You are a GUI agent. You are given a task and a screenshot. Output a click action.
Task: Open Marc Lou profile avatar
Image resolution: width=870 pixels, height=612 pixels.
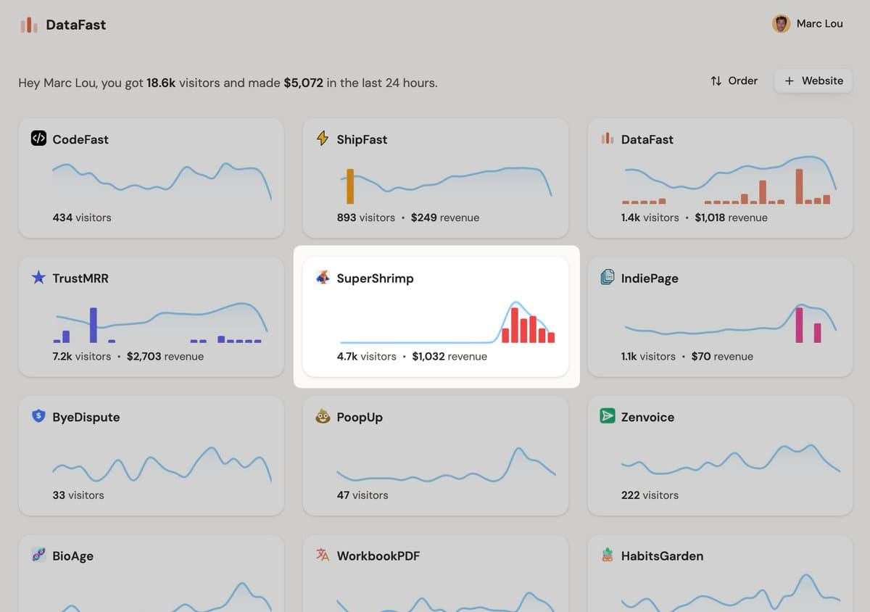(x=781, y=24)
